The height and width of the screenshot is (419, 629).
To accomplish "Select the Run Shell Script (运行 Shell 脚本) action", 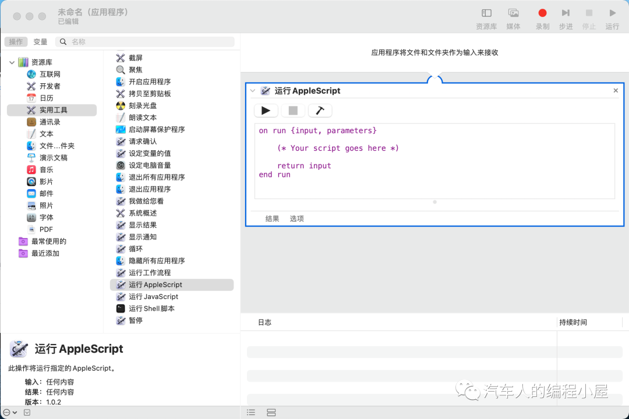I will click(x=151, y=308).
